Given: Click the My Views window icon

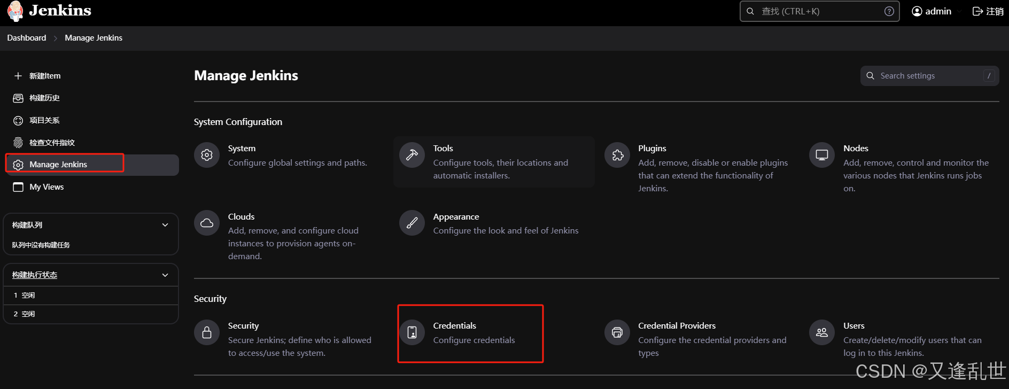Looking at the screenshot, I should [x=18, y=187].
